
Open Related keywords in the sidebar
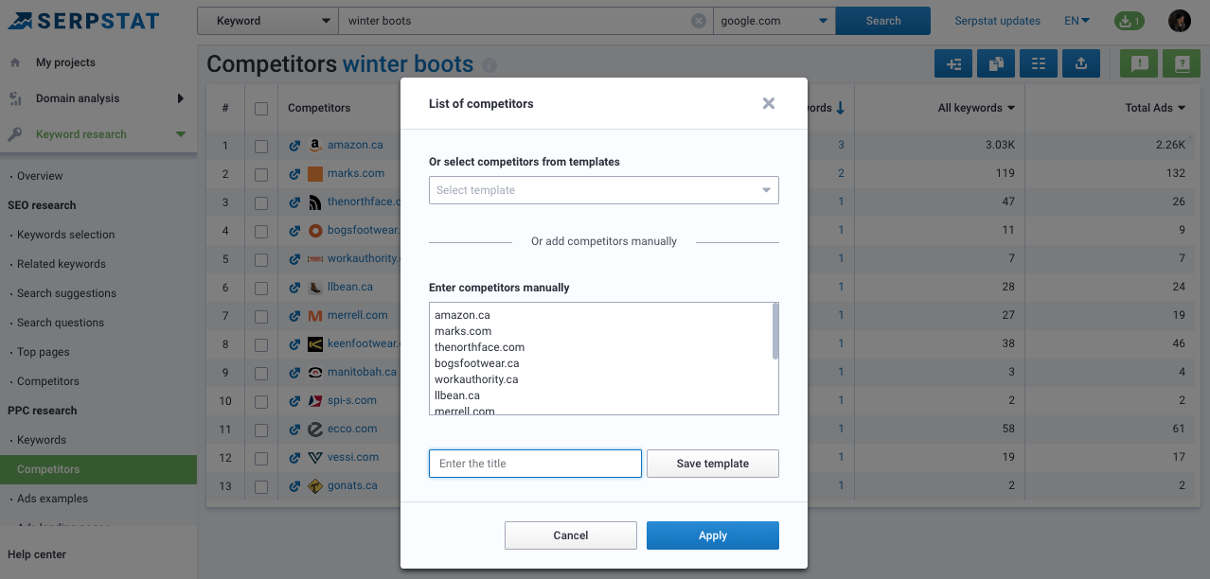[x=62, y=264]
